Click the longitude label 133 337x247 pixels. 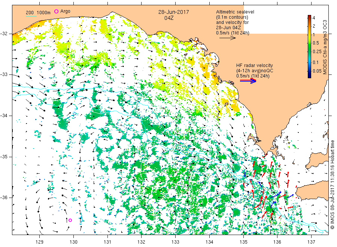coord(175,242)
